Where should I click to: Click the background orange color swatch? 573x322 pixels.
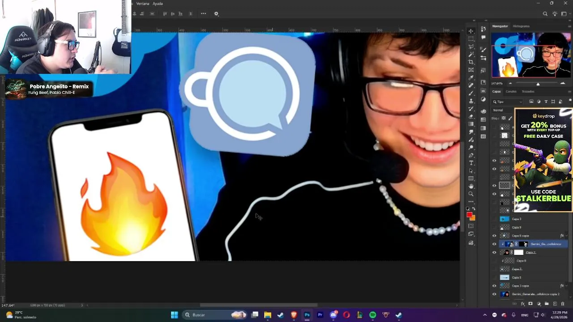point(472,218)
